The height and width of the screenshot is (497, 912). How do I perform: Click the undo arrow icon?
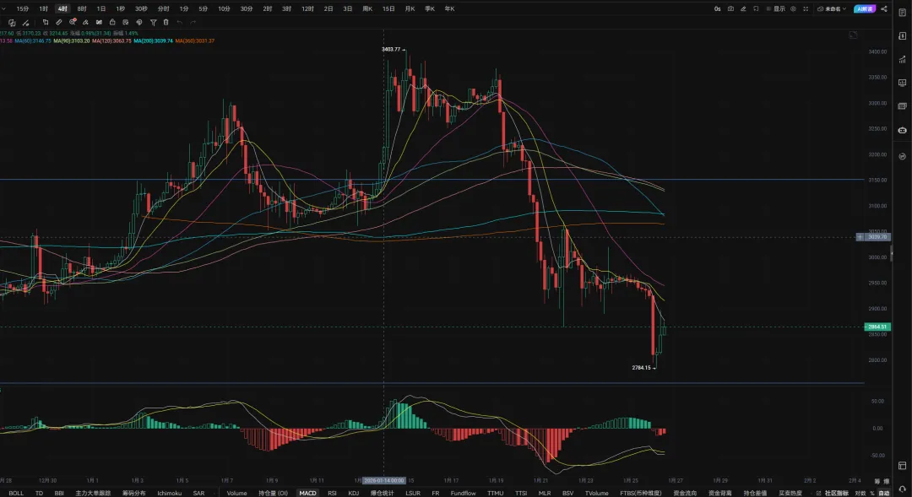point(179,22)
